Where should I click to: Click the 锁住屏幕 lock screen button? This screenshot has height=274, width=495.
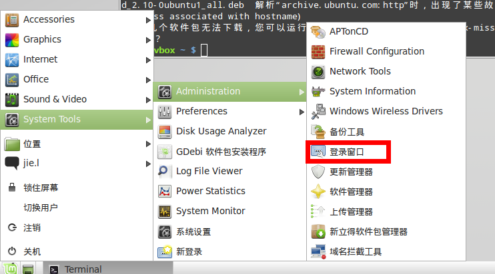pyautogui.click(x=40, y=188)
